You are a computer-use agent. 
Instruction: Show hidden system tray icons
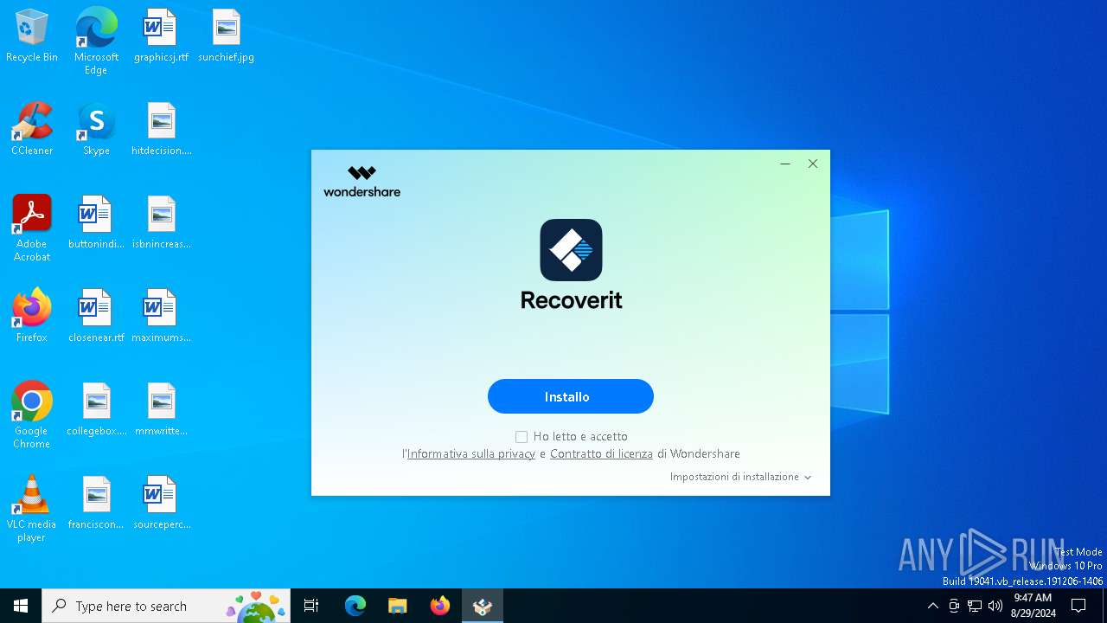pyautogui.click(x=932, y=606)
